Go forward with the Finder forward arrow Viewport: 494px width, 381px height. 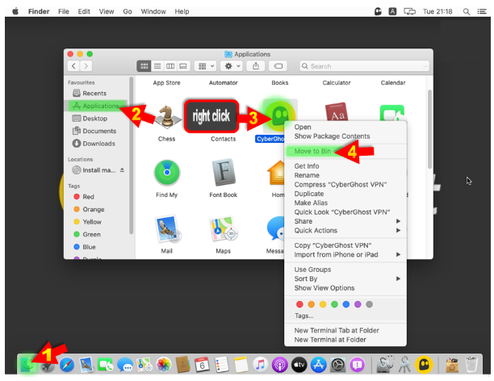click(86, 66)
